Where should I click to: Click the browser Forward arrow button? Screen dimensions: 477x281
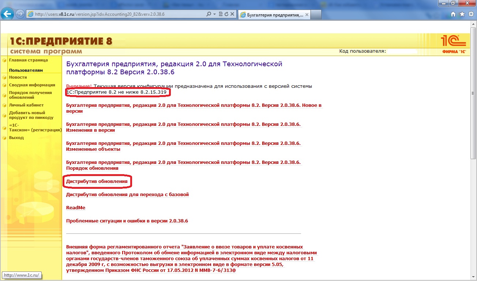pyautogui.click(x=20, y=14)
